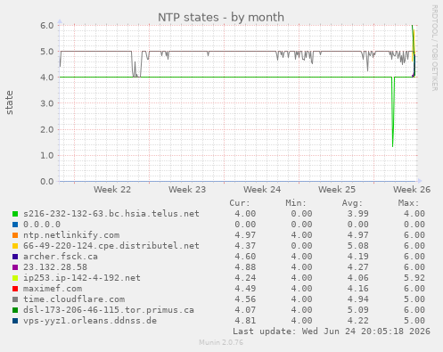Click the 5.09 Avg value for primus.ca
This screenshot has width=443, height=352.
(x=358, y=310)
